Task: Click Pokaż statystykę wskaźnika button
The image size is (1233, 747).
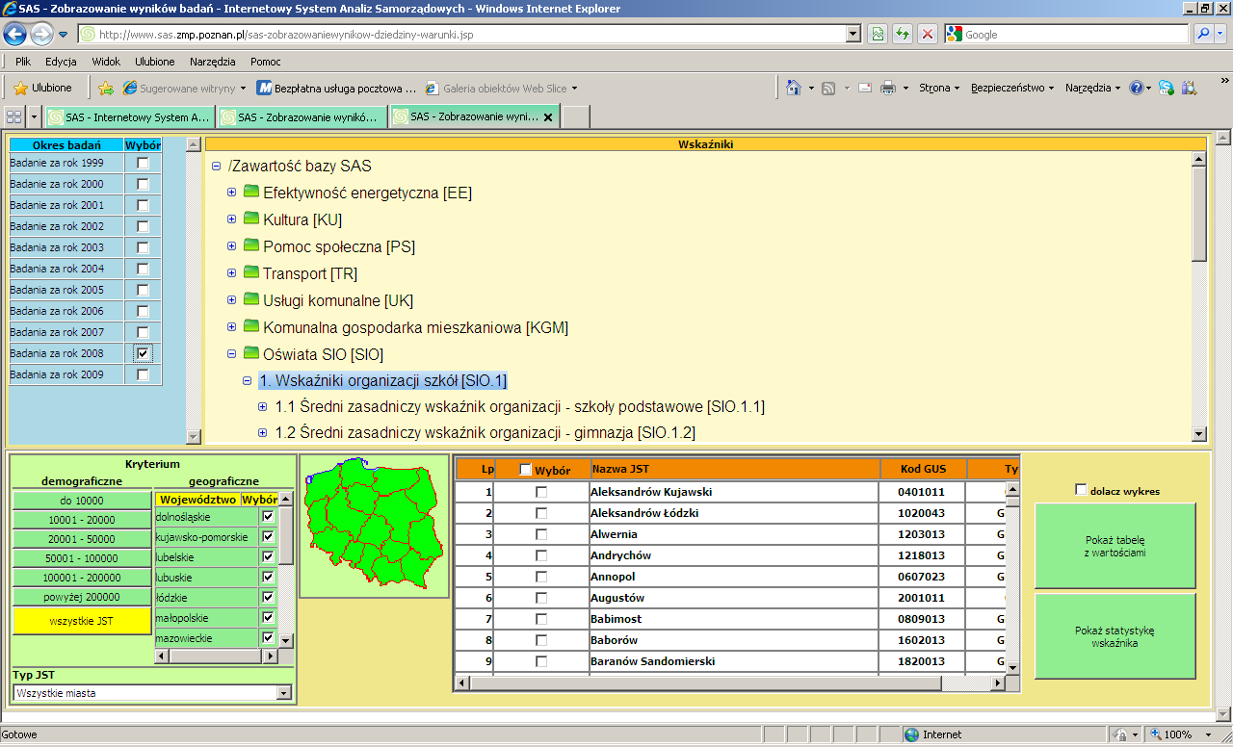Action: click(1115, 636)
